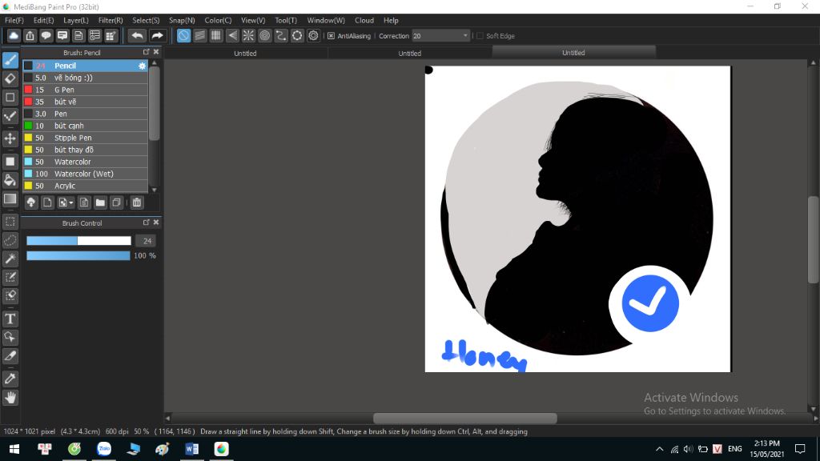Click the Redo arrow
This screenshot has width=820, height=461.
(157, 35)
